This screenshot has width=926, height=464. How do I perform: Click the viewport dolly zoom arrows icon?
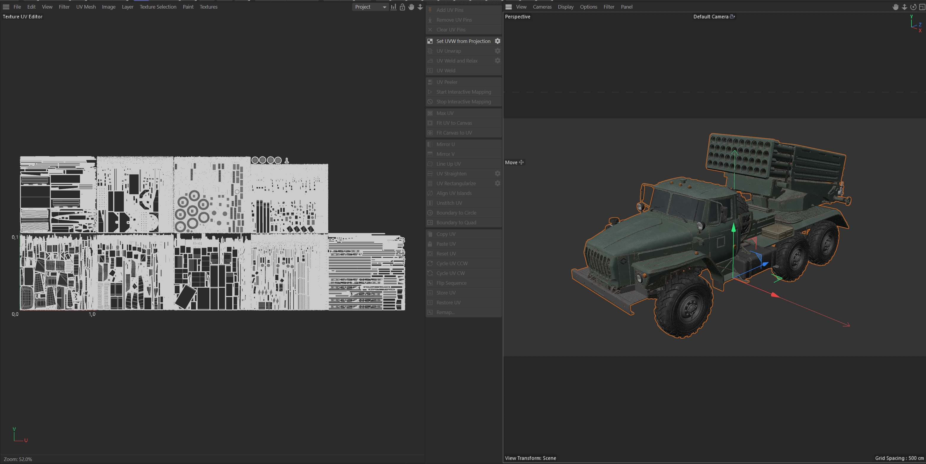(x=904, y=7)
